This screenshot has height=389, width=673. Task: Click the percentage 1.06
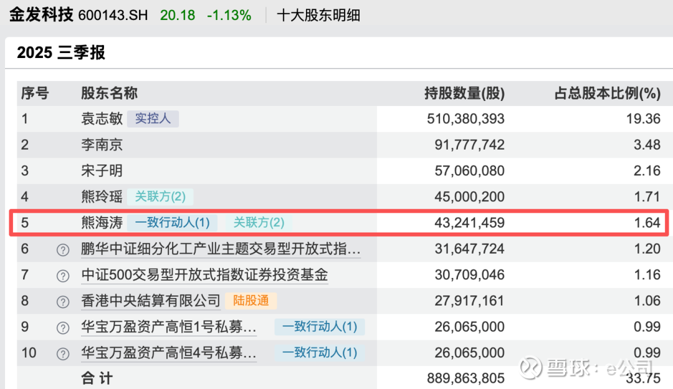click(647, 301)
